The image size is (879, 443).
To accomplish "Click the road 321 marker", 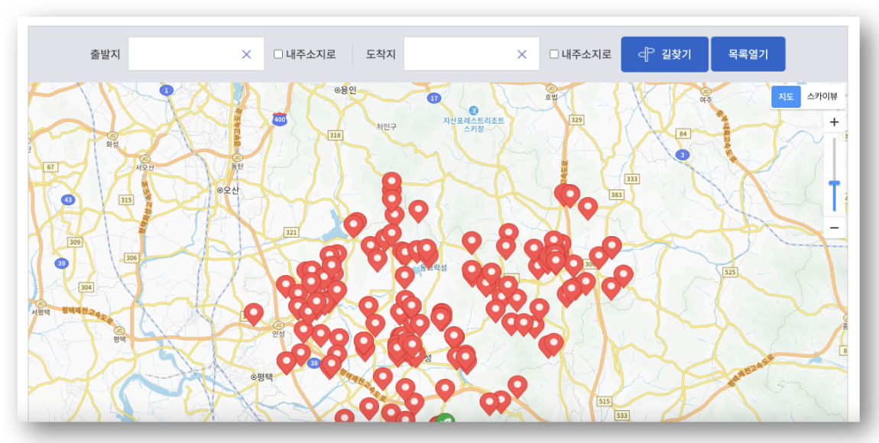I will (291, 232).
